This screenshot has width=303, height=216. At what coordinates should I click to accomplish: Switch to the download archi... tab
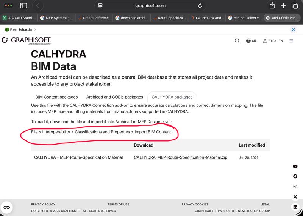point(132,18)
